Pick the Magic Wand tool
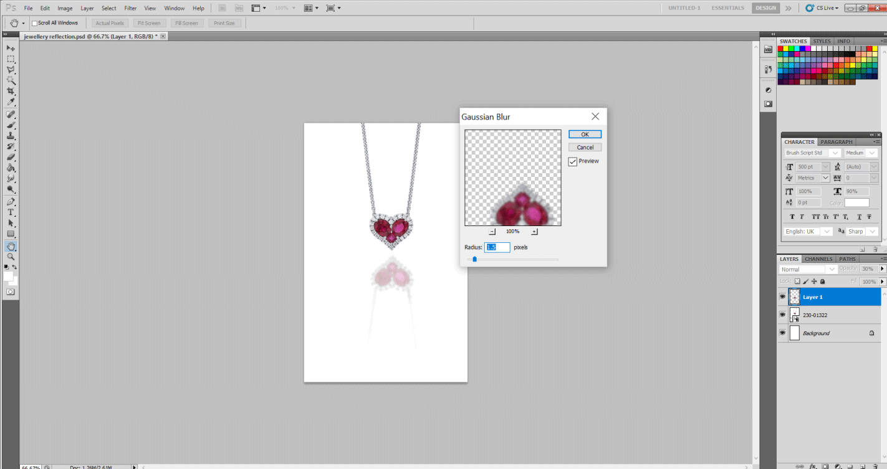The height and width of the screenshot is (469, 887). click(x=11, y=80)
